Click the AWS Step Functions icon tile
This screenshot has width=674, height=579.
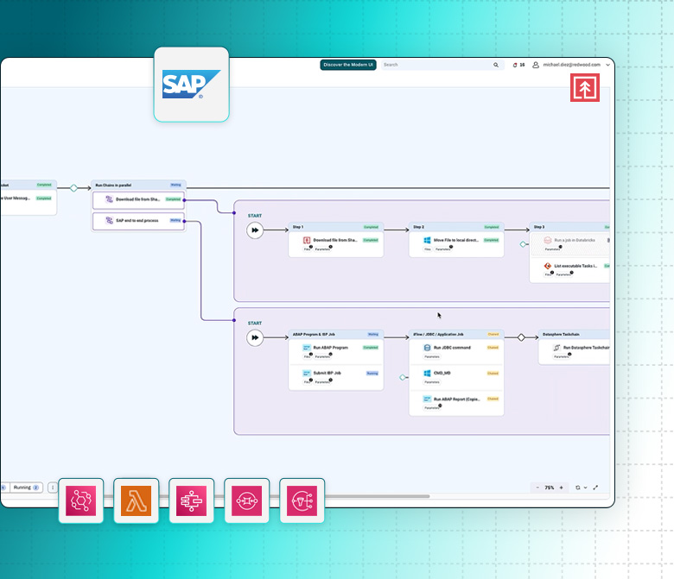(191, 500)
